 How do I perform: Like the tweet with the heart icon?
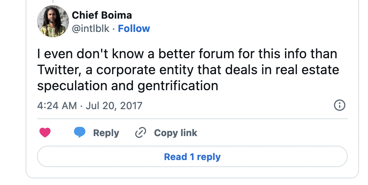[45, 133]
